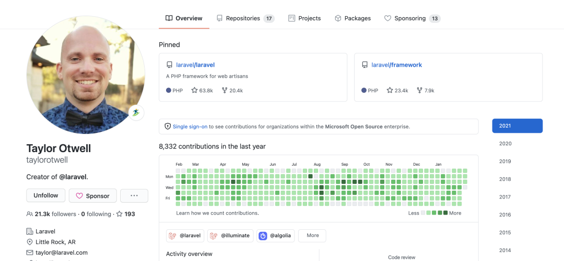Click the darkest green legend swatch
The image size is (564, 261).
click(445, 213)
